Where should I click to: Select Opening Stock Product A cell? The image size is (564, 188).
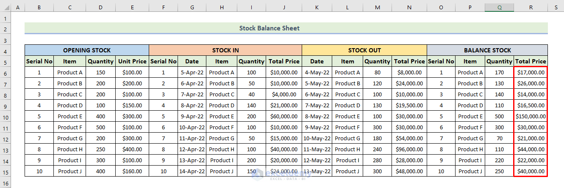point(70,72)
